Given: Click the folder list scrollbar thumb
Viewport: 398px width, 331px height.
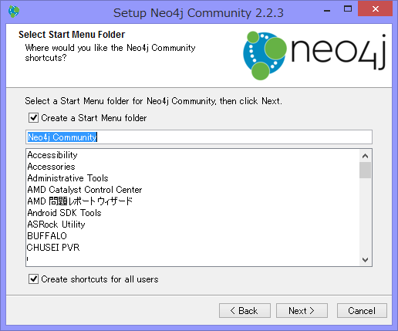Looking at the screenshot, I should [x=365, y=170].
